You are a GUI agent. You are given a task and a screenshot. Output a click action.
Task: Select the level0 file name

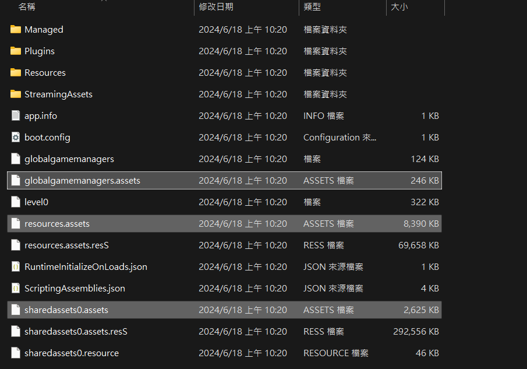tap(37, 202)
